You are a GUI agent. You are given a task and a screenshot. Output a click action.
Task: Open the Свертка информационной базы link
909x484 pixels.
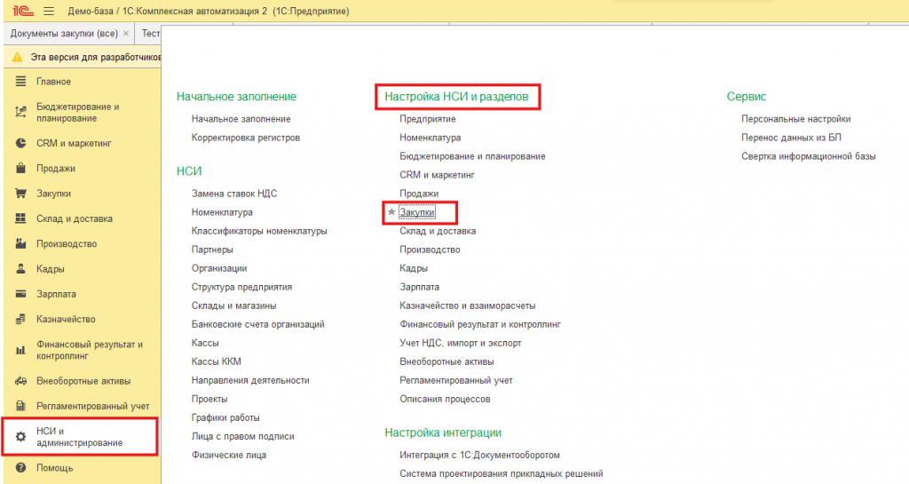(x=808, y=156)
